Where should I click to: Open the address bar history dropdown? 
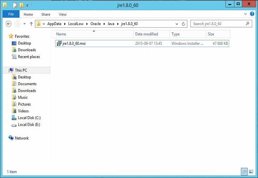tap(177, 24)
